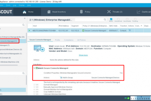Open the Dashboard tab
Screen dimensions: 151x101
tap(144, 12)
